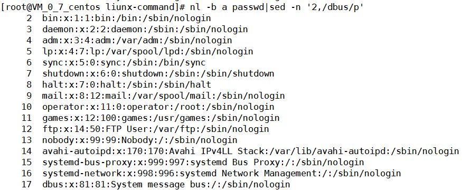Select the mail /var/spool/mail line
This screenshot has width=462, height=190.
click(164, 96)
